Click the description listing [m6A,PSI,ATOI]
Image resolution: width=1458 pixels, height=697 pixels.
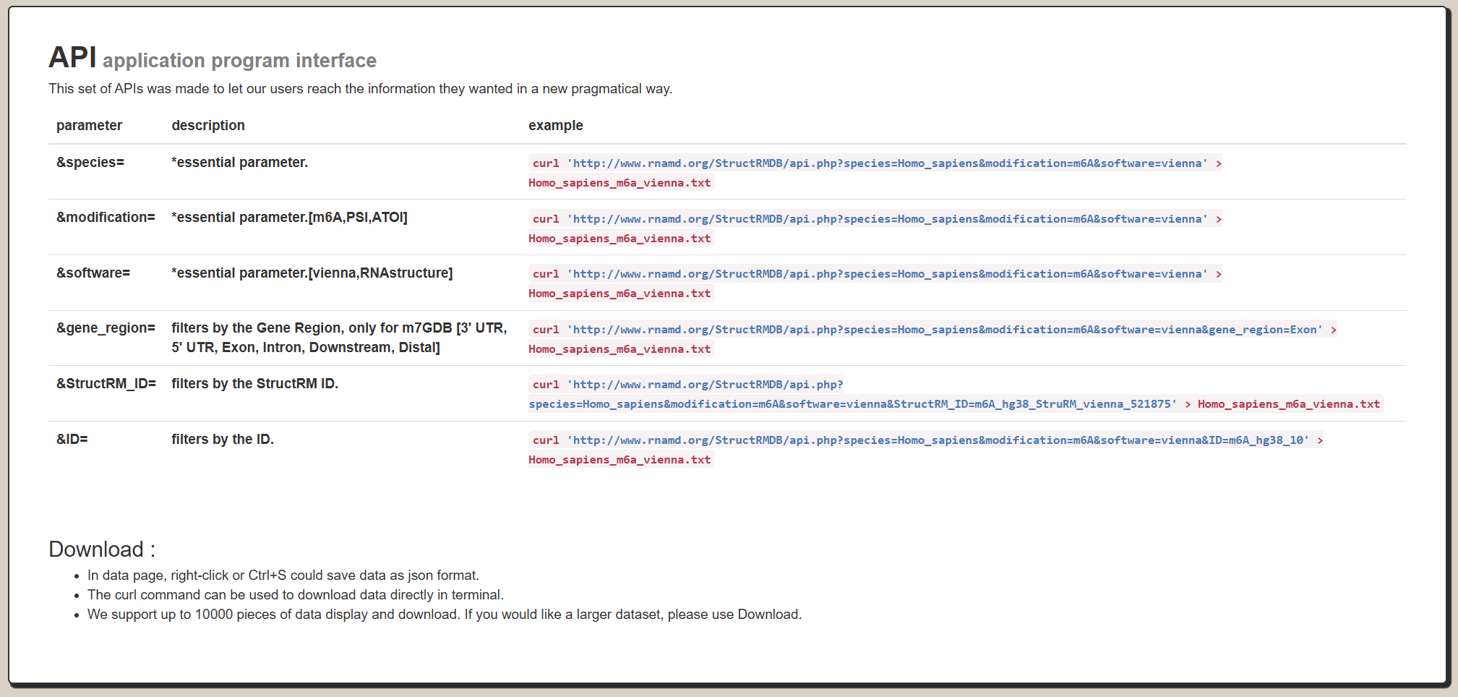(x=289, y=218)
